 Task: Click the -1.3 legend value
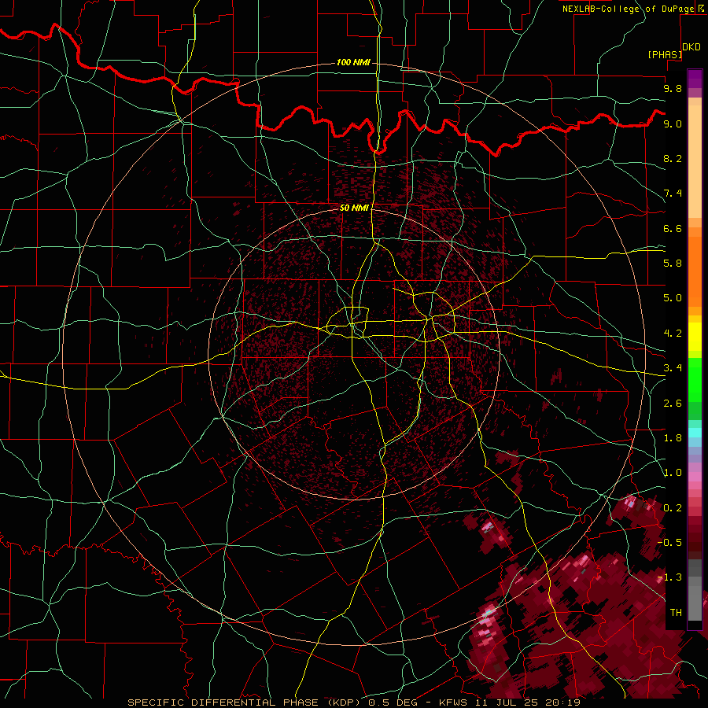point(670,577)
